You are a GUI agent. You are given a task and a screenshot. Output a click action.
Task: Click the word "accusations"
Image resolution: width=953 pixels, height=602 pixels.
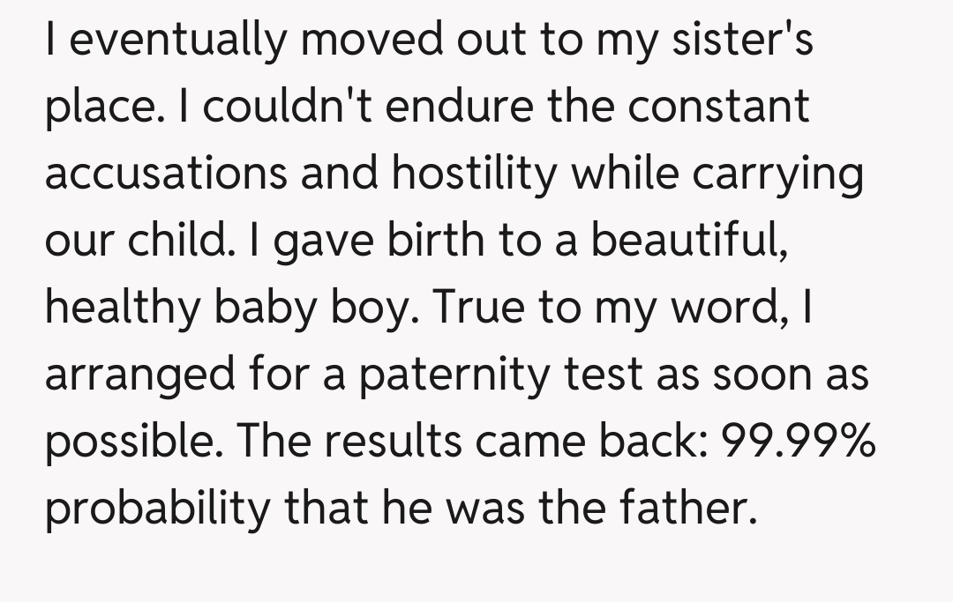pyautogui.click(x=164, y=175)
